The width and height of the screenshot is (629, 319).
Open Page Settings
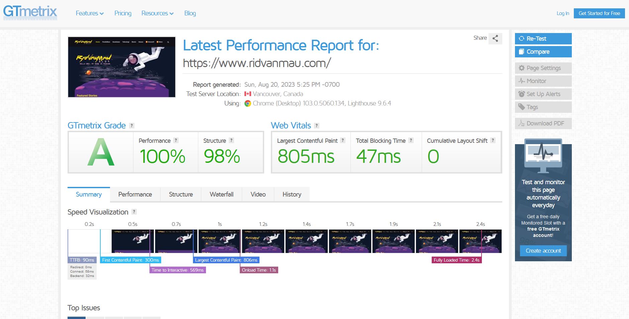tap(543, 68)
